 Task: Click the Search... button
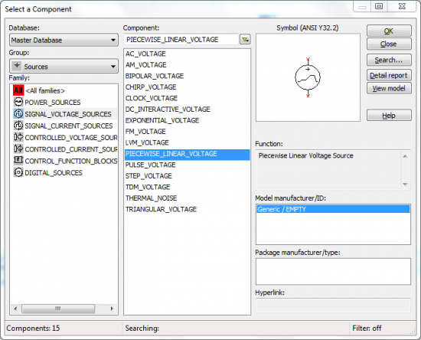coord(389,60)
